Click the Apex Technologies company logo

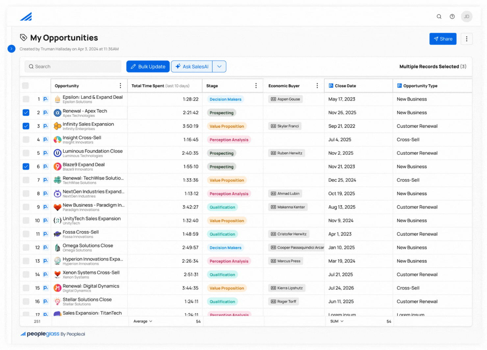click(x=57, y=113)
